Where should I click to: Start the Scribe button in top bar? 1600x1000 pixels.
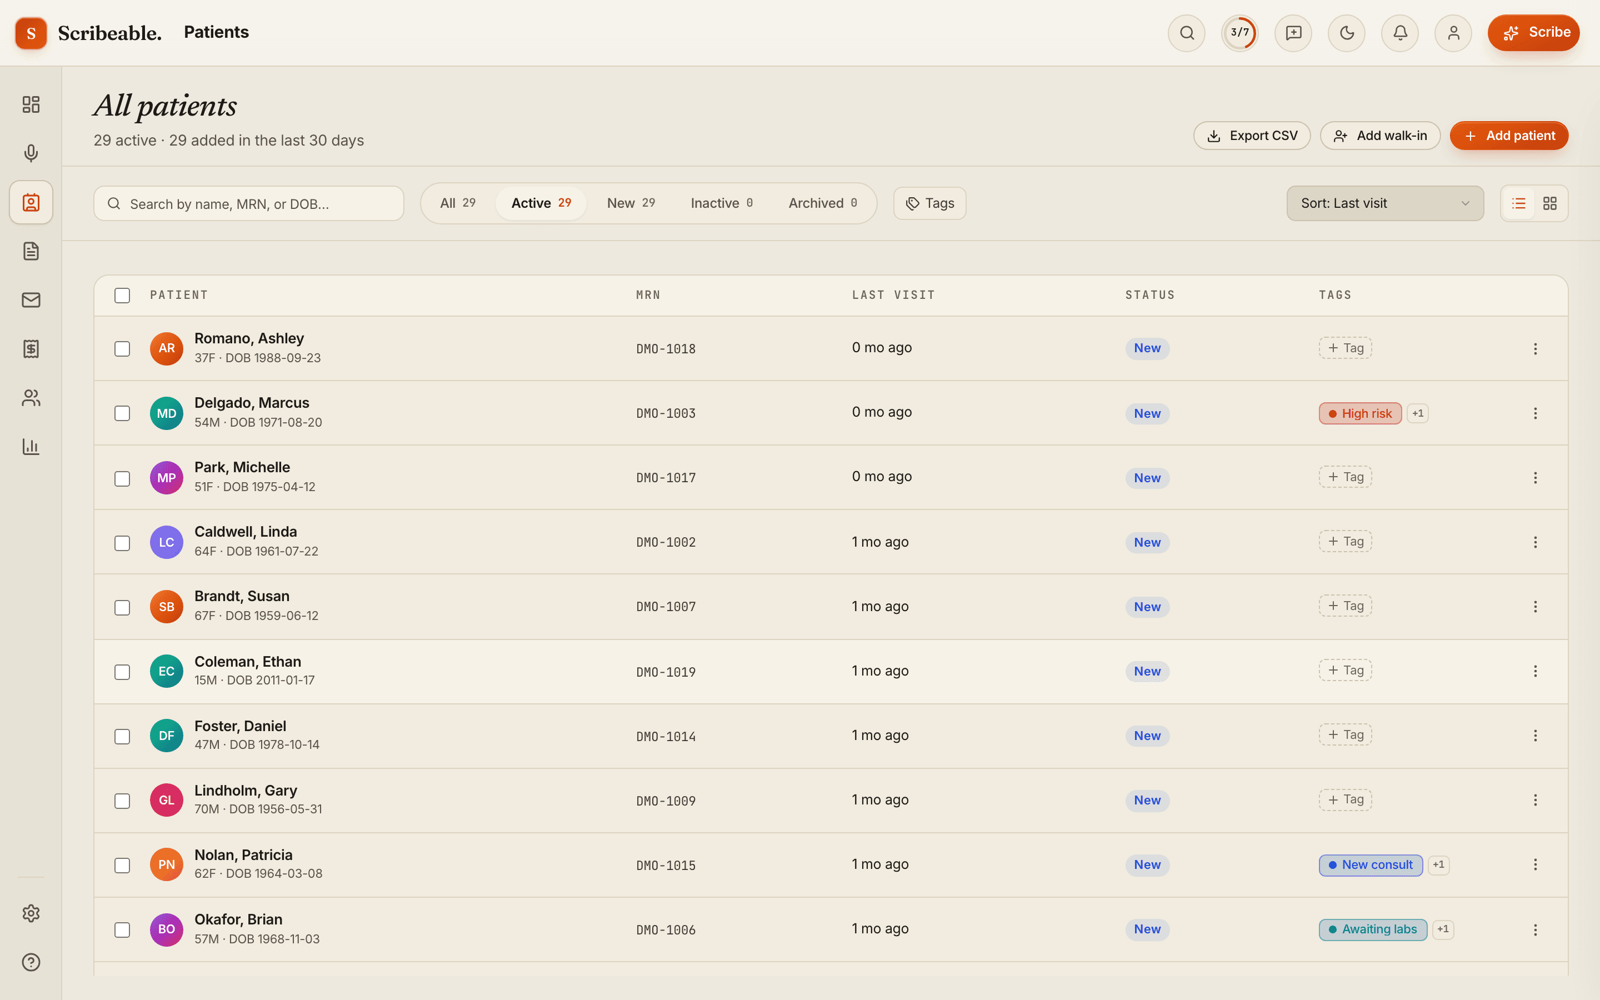(1533, 32)
